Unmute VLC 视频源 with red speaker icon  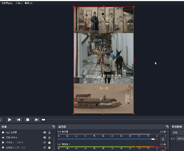[x=157, y=139]
